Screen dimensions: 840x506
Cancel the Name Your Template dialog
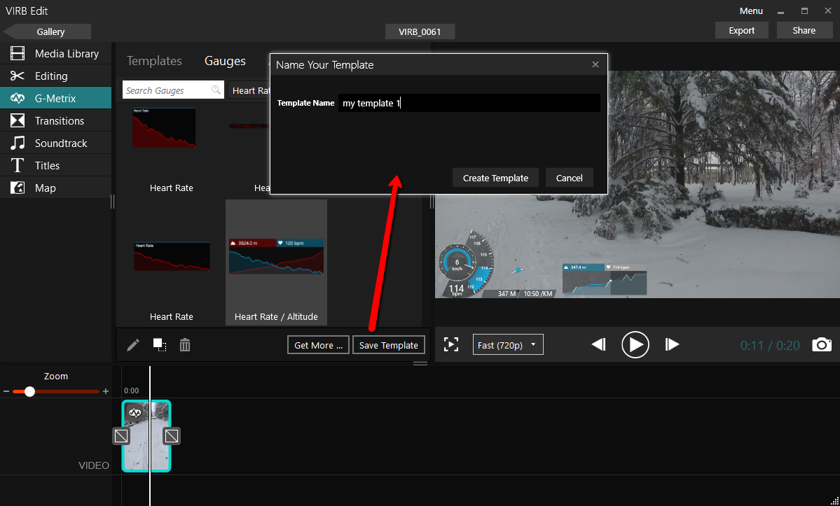[569, 178]
